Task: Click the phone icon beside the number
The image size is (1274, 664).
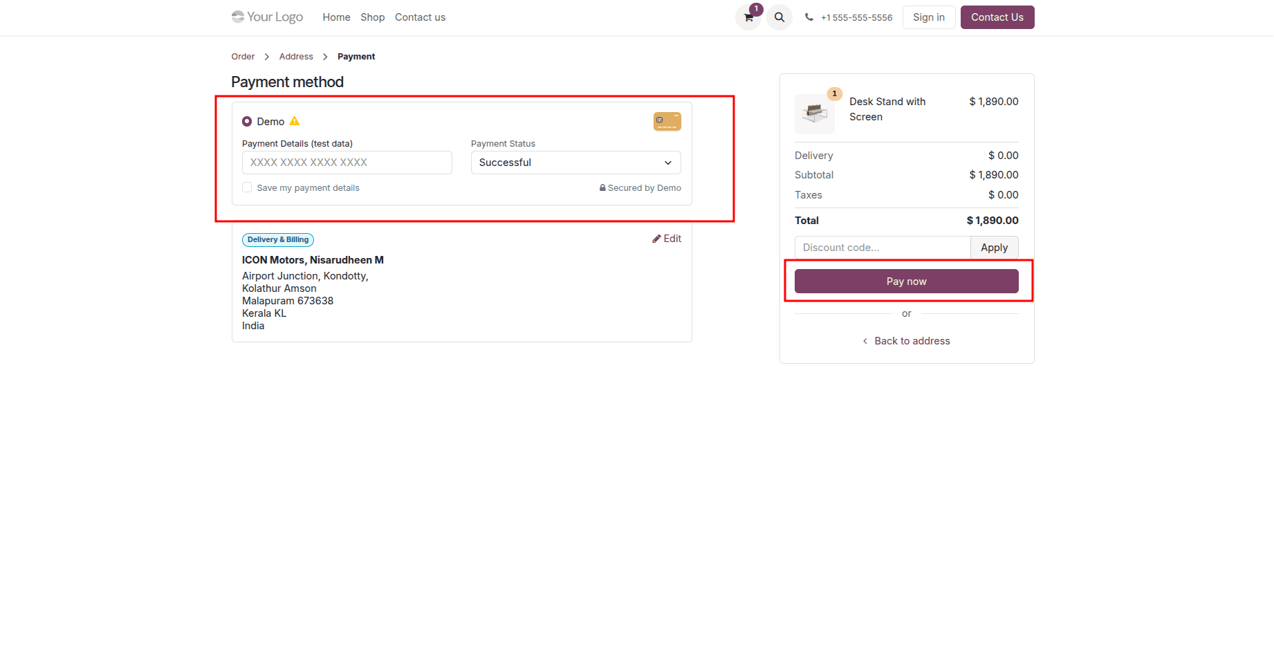Action: tap(809, 17)
